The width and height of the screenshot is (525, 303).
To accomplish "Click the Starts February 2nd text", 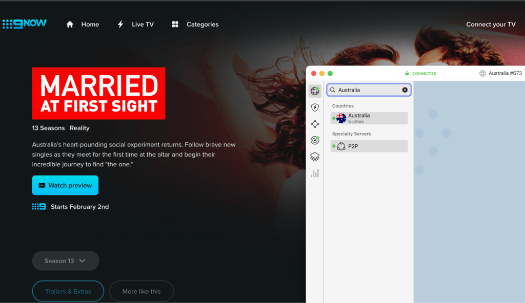I will [x=79, y=207].
